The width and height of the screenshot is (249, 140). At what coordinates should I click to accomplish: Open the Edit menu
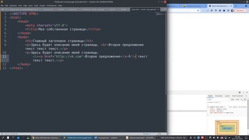(7, 5)
